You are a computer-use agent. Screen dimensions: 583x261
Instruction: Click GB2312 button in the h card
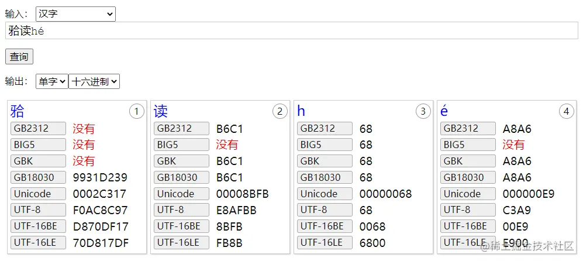tap(325, 129)
